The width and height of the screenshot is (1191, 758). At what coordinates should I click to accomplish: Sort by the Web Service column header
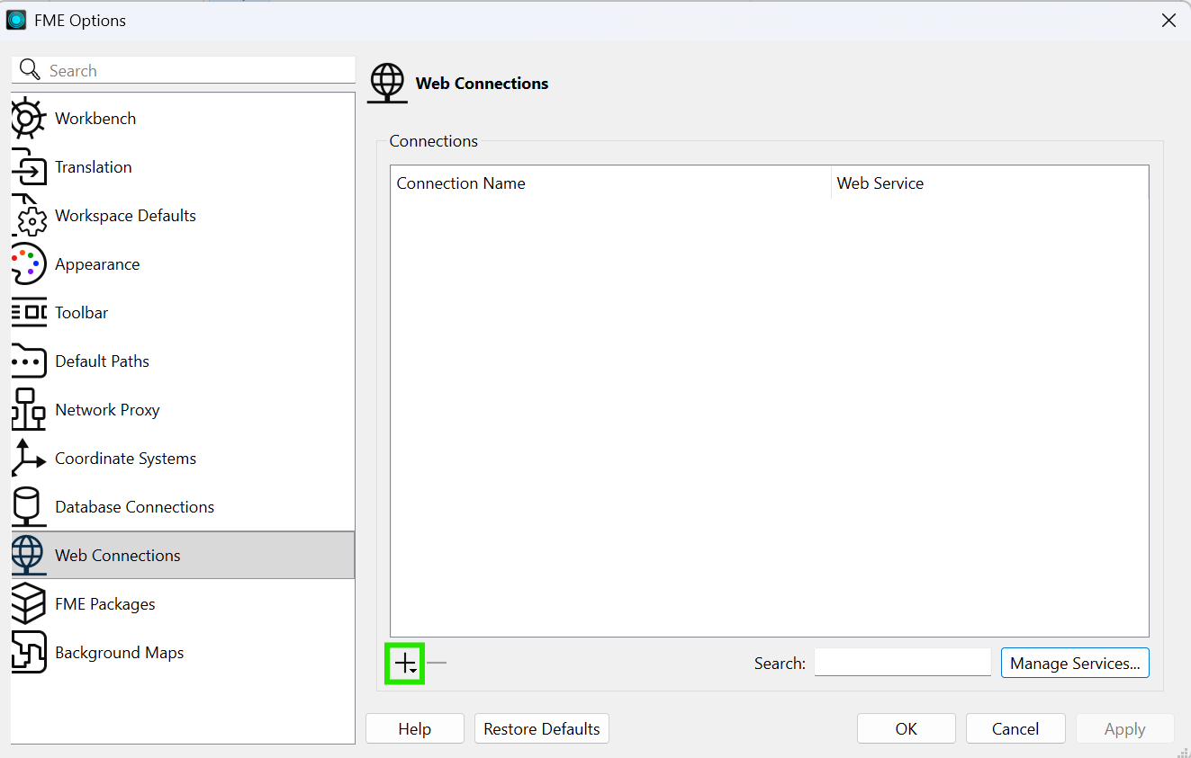[989, 183]
